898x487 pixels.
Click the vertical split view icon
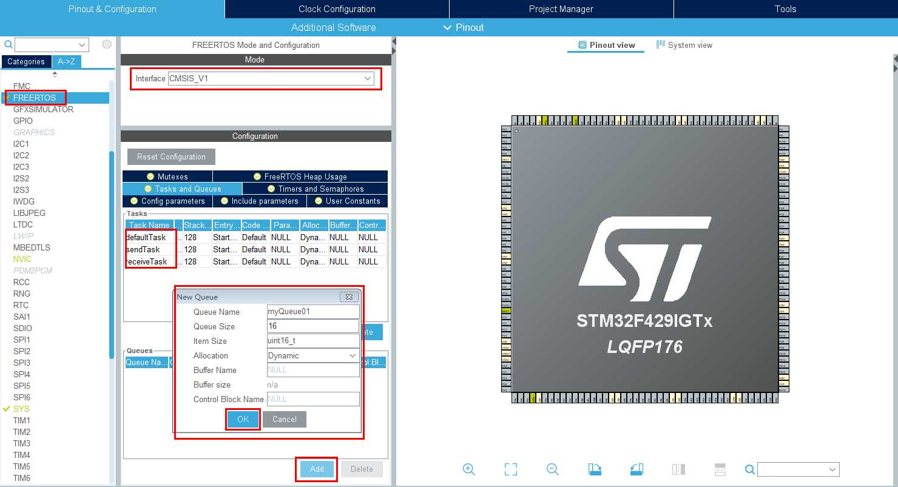678,469
